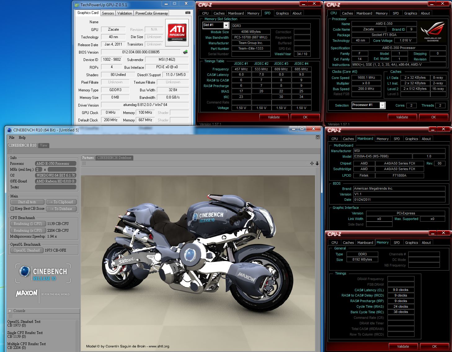Screen dimensions: 452x352
Task: Click the panel maximize icon beside Cinebench menu bar
Action: click(318, 137)
